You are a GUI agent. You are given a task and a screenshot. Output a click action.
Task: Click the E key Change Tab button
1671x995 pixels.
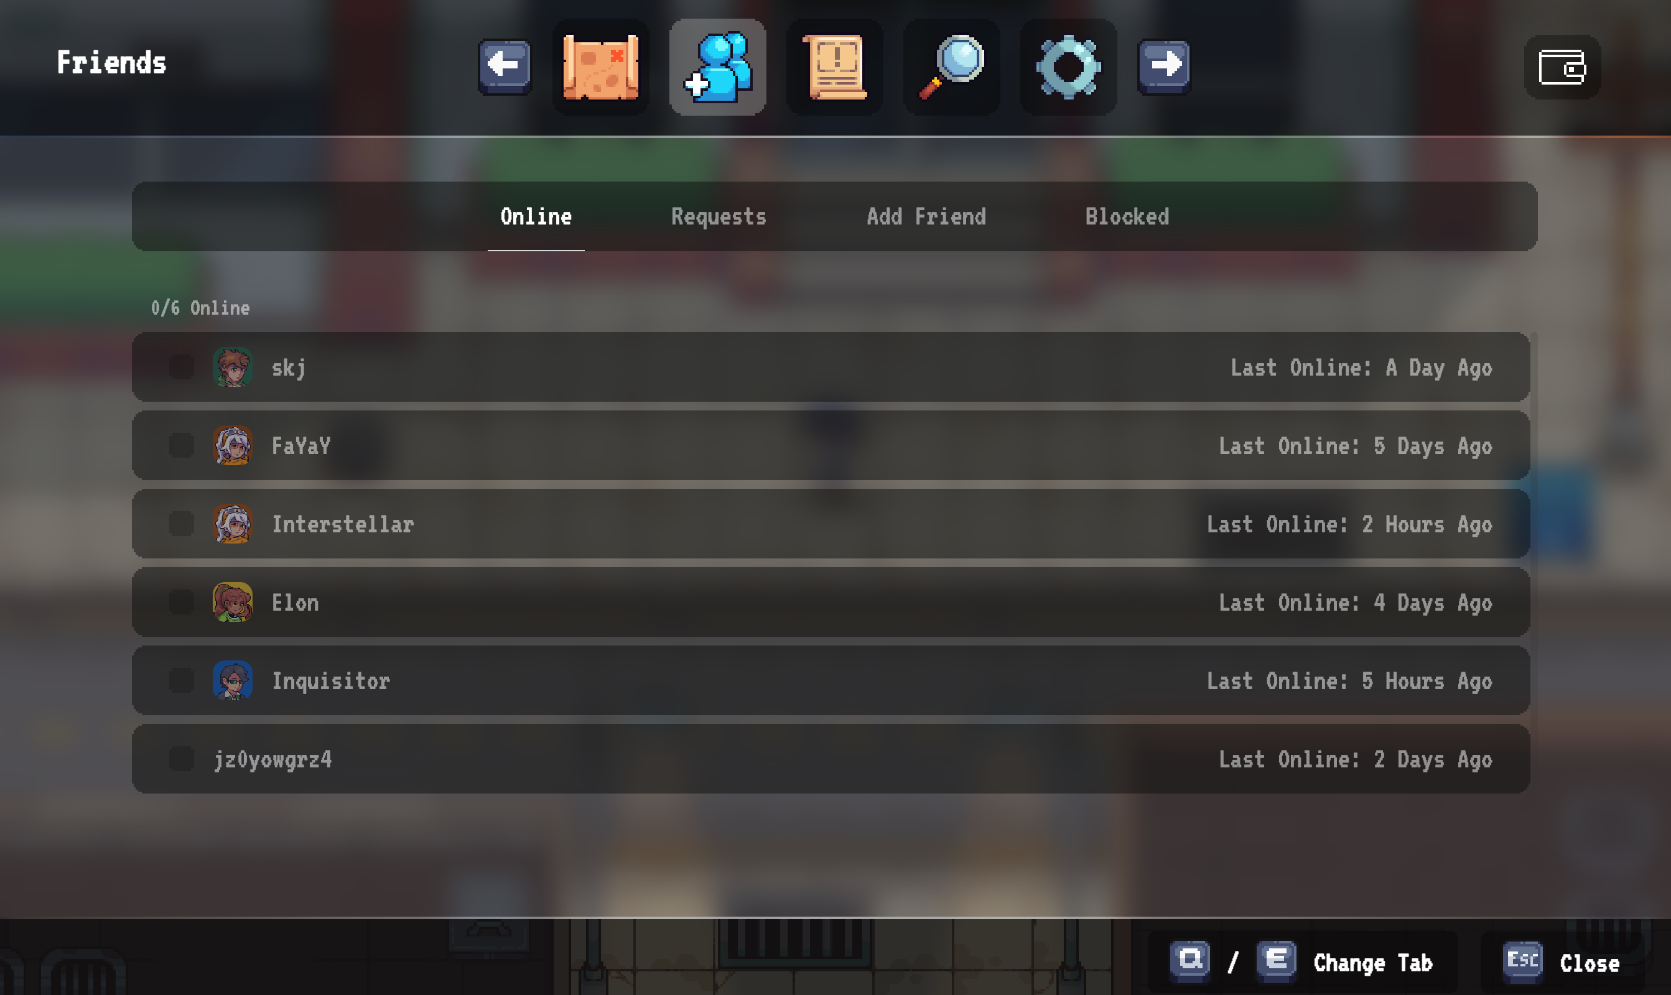pos(1276,961)
